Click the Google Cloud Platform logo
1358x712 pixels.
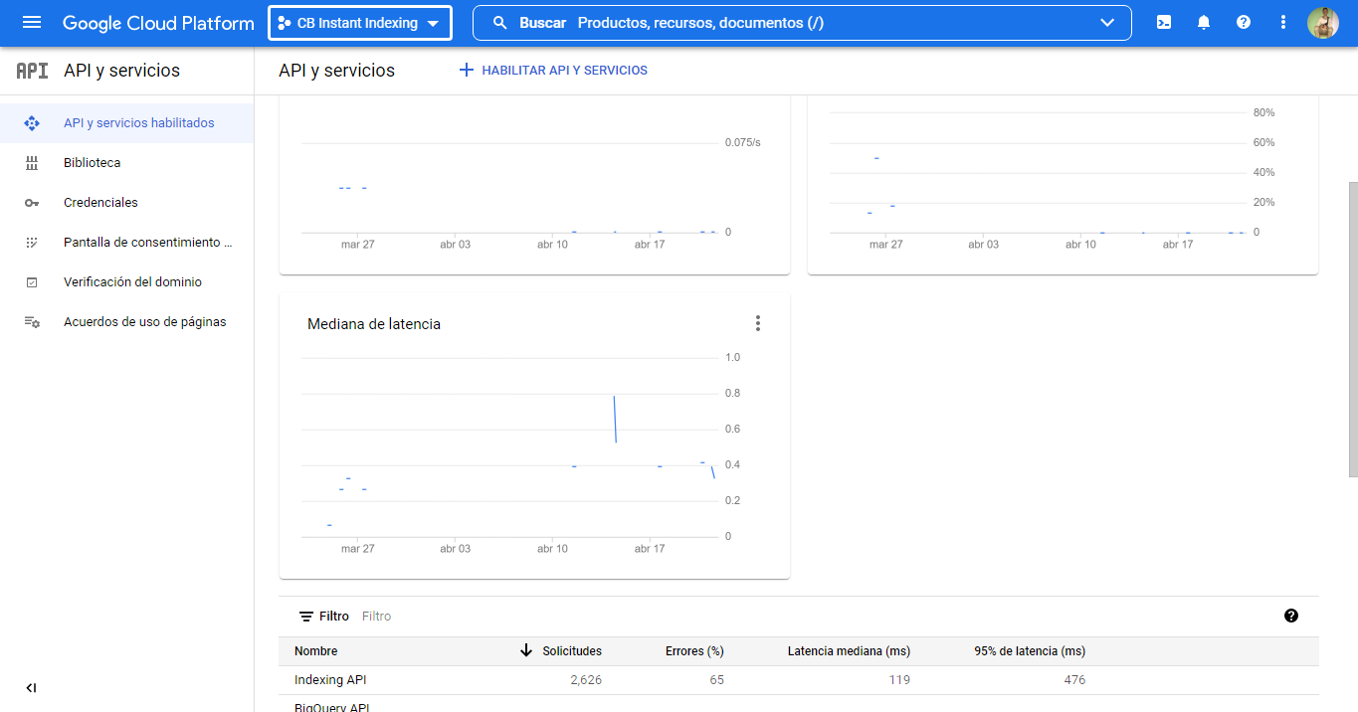158,23
